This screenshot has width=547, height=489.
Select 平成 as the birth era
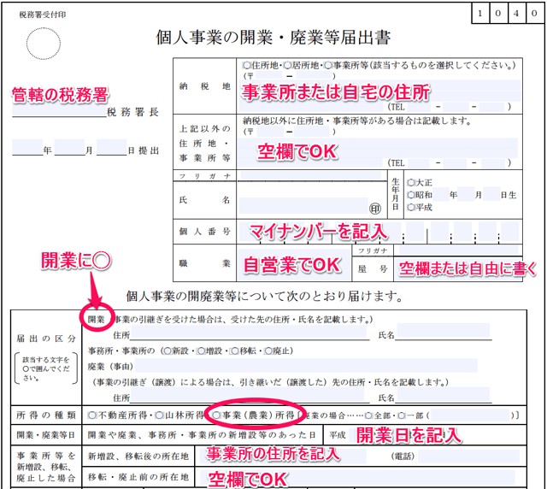click(412, 207)
